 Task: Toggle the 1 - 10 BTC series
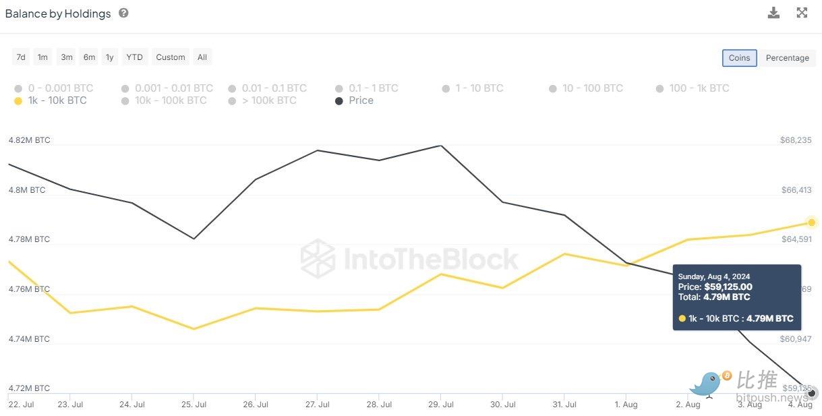(x=473, y=88)
